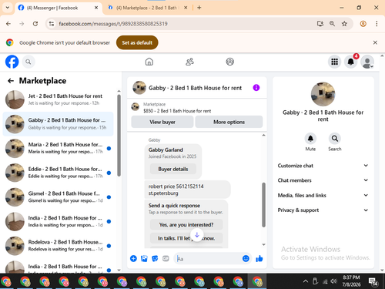Jump to latest message down arrow
This screenshot has height=289, width=385.
coord(197,235)
